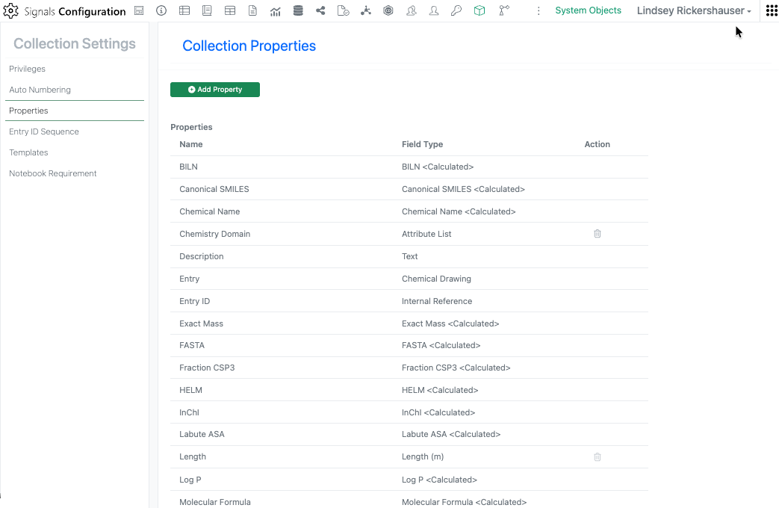This screenshot has width=779, height=508.
Task: Open Notebook Requirement settings
Action: [53, 173]
